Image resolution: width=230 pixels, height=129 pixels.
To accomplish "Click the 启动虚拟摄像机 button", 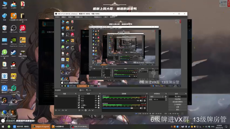I will [178, 102].
